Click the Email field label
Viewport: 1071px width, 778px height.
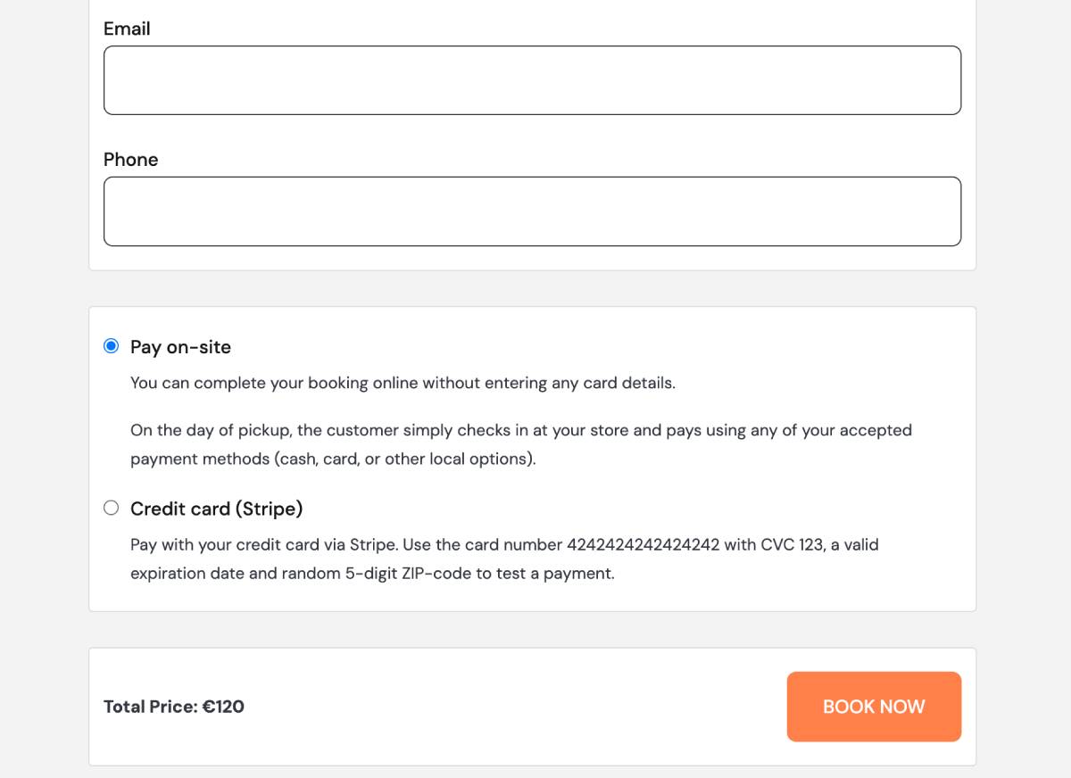127,29
